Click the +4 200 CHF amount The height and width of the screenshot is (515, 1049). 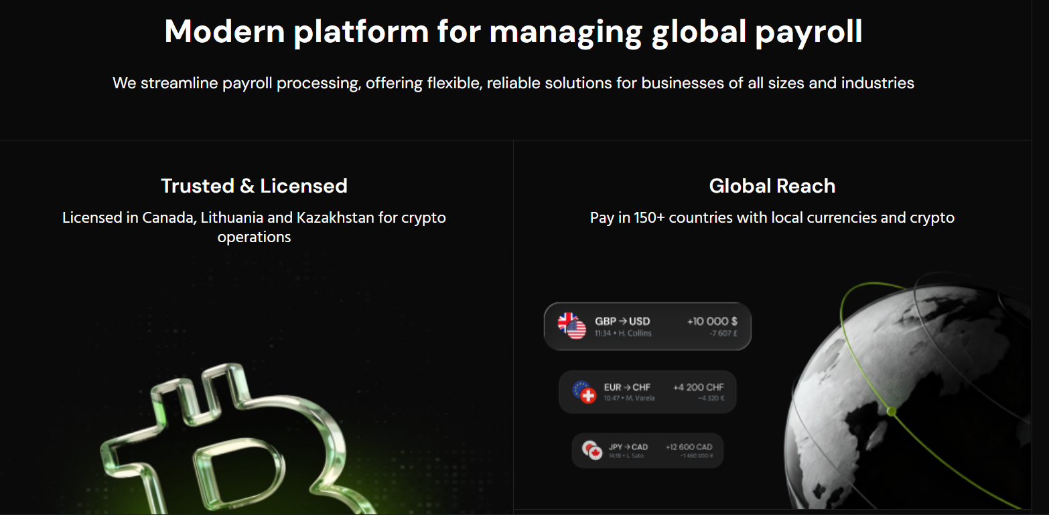click(x=698, y=387)
